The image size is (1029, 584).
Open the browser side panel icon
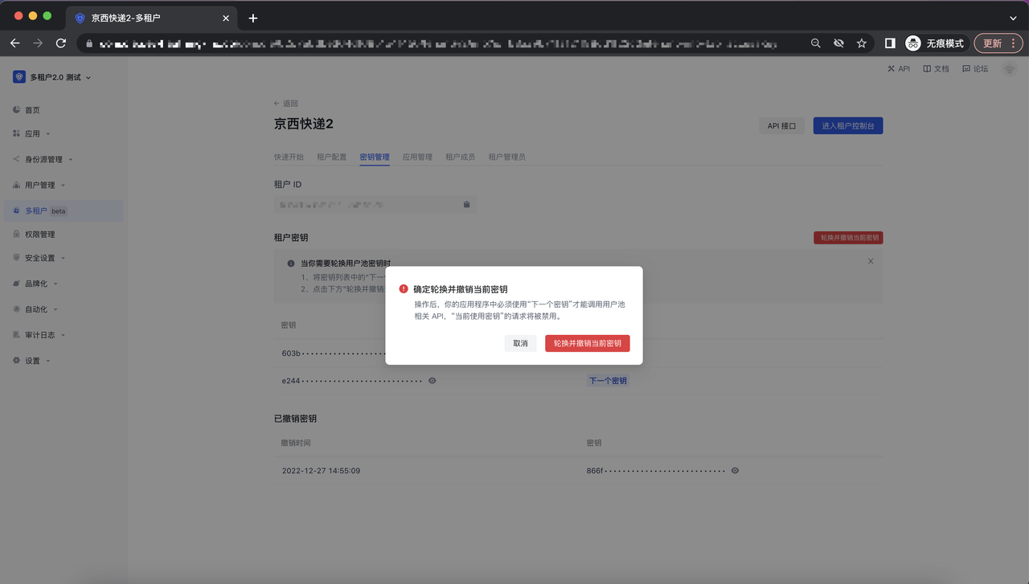pyautogui.click(x=890, y=43)
